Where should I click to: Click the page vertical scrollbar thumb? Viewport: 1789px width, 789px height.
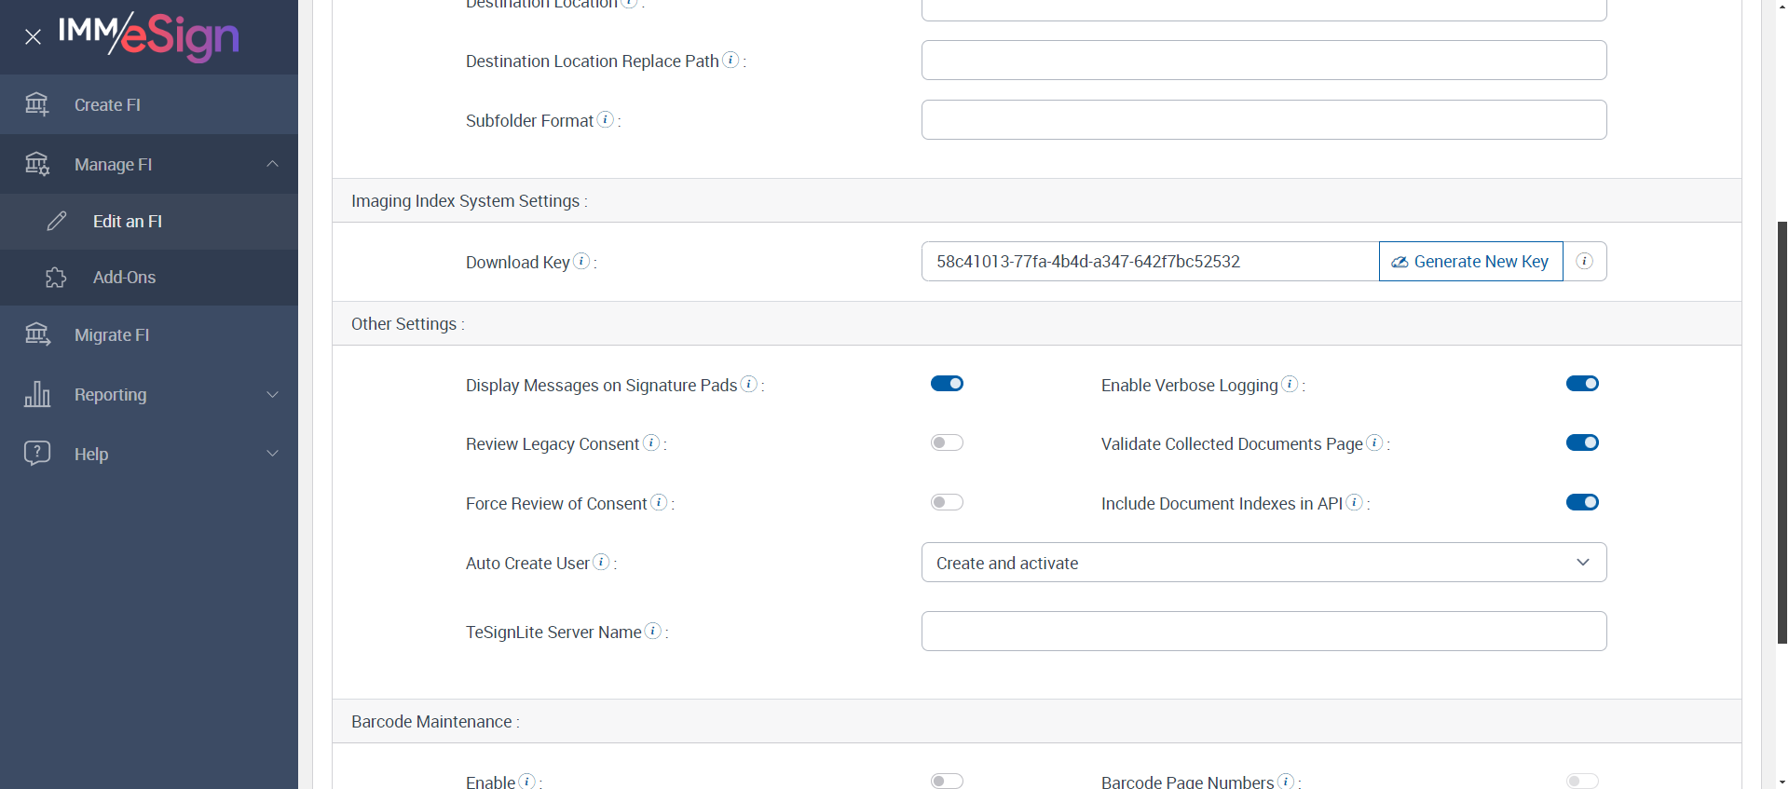coord(1782,429)
